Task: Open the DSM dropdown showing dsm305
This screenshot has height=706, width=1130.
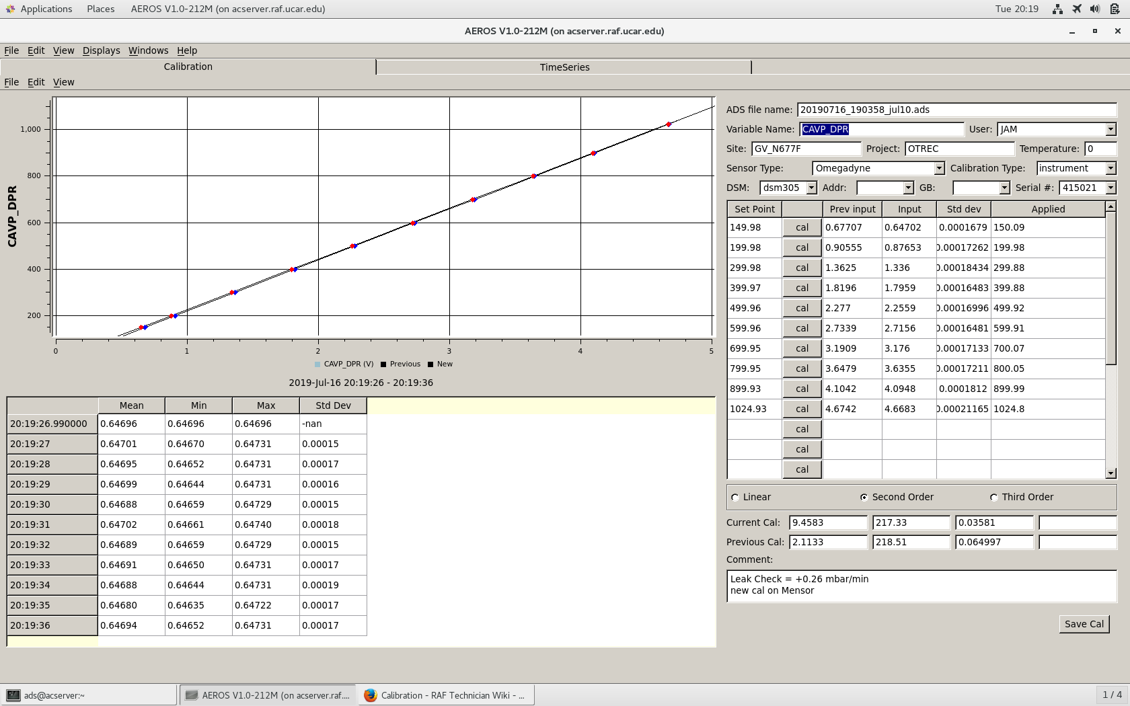Action: coord(811,188)
